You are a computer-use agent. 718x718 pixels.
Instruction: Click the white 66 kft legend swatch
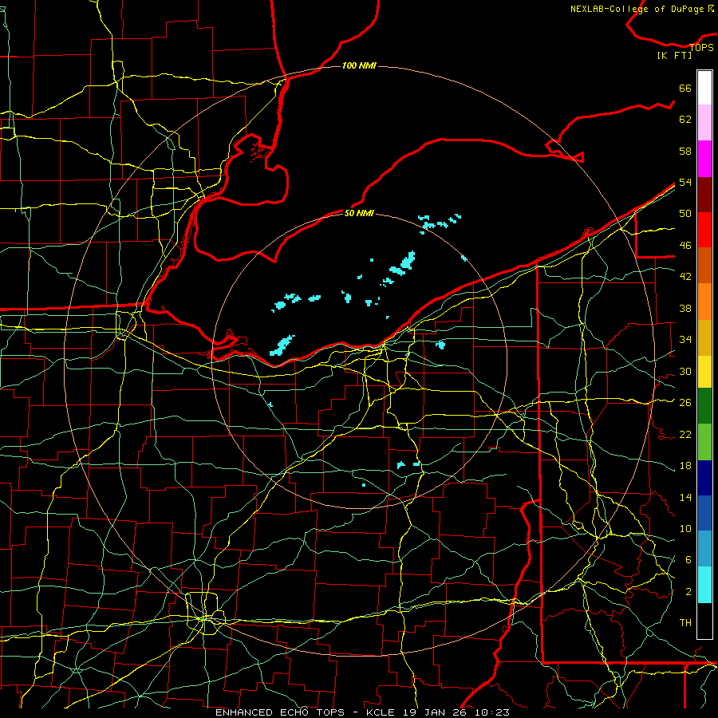704,88
